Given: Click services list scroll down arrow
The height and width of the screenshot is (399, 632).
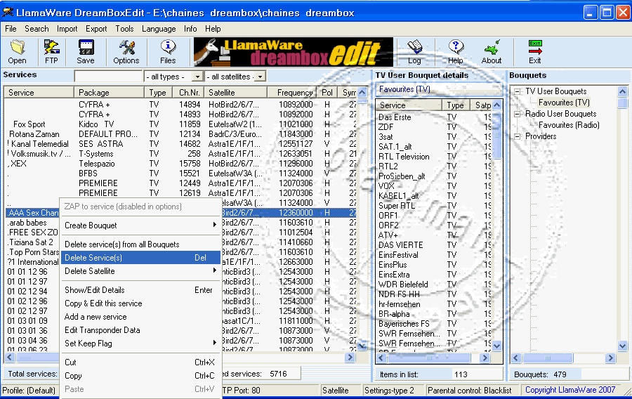Looking at the screenshot, I should [362, 345].
